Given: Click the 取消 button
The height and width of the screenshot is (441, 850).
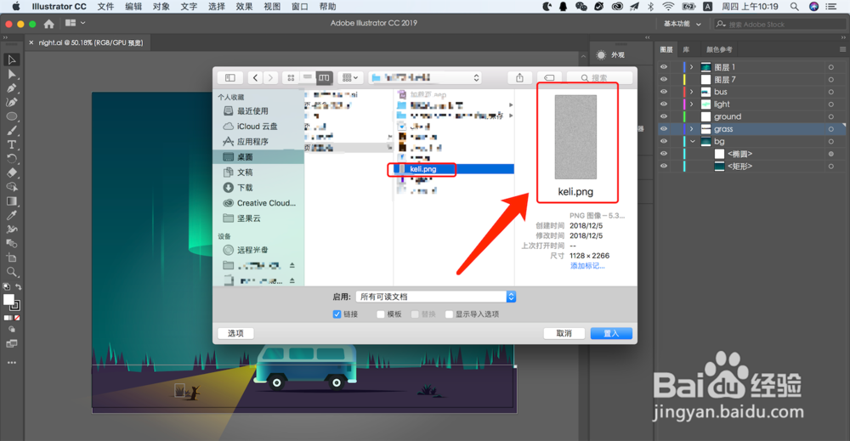Looking at the screenshot, I should 564,333.
